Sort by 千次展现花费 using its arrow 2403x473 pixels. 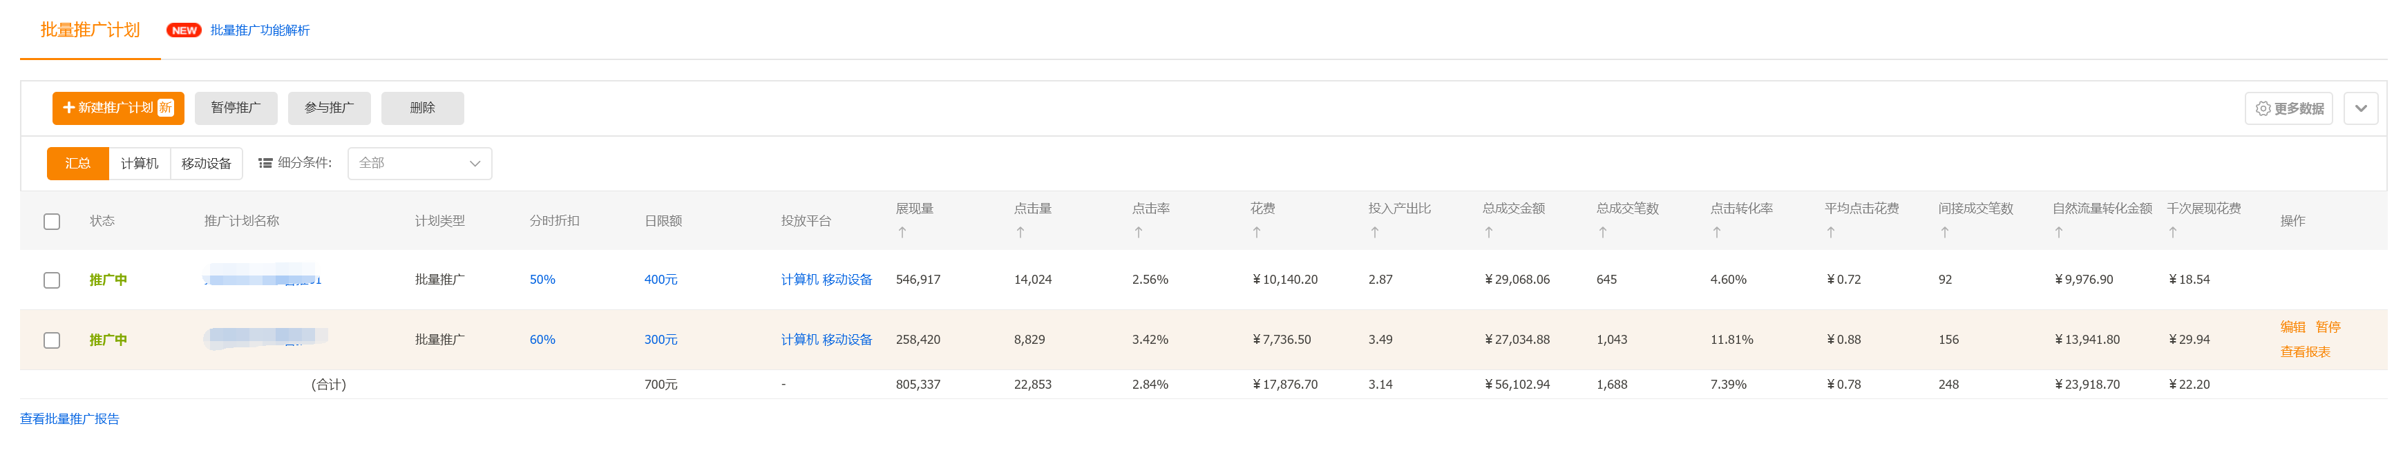[2173, 232]
